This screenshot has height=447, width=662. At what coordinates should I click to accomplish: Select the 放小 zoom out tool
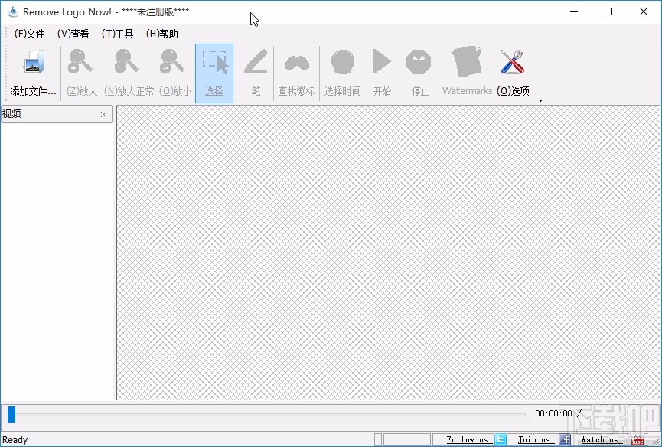point(171,63)
